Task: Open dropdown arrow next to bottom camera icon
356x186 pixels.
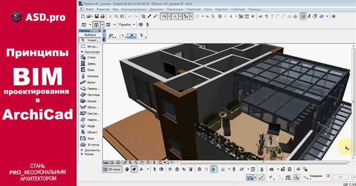Action: coord(278,169)
